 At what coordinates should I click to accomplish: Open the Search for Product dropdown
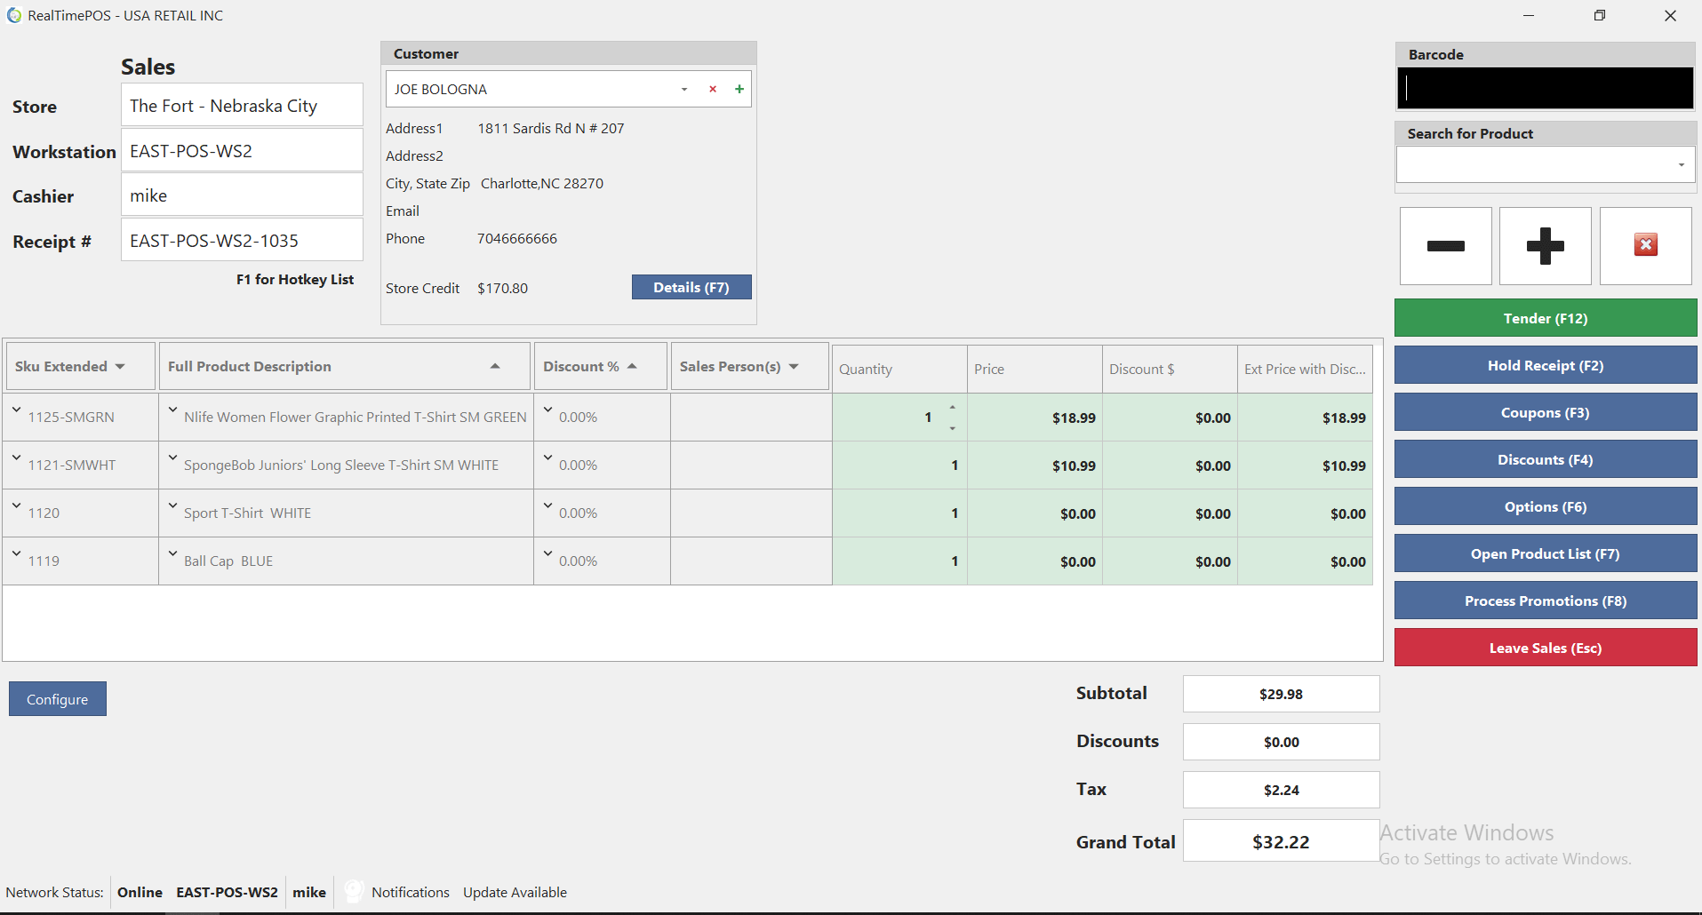click(1681, 165)
